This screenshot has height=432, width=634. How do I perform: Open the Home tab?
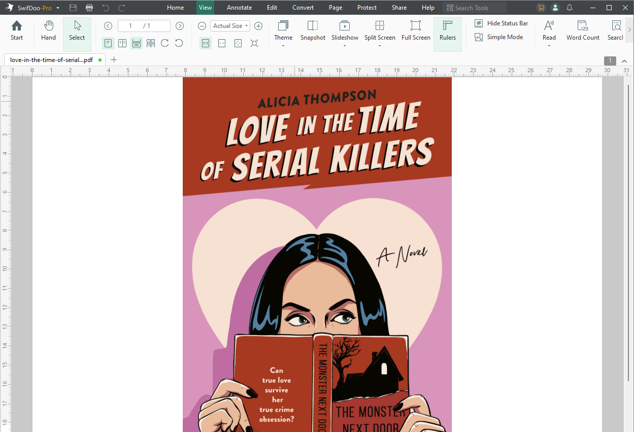coord(176,8)
